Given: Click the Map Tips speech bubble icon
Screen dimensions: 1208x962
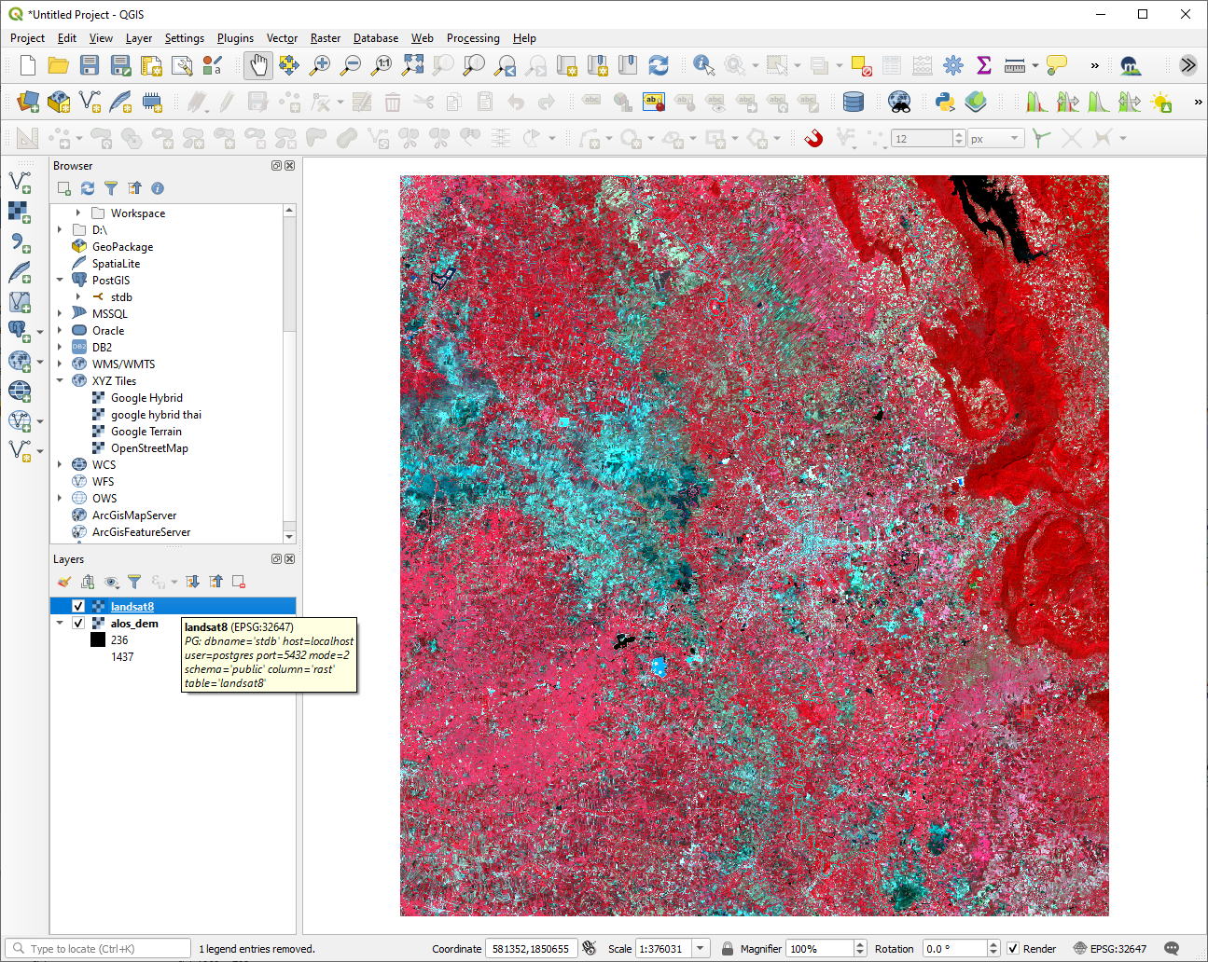Looking at the screenshot, I should coord(1057,65).
